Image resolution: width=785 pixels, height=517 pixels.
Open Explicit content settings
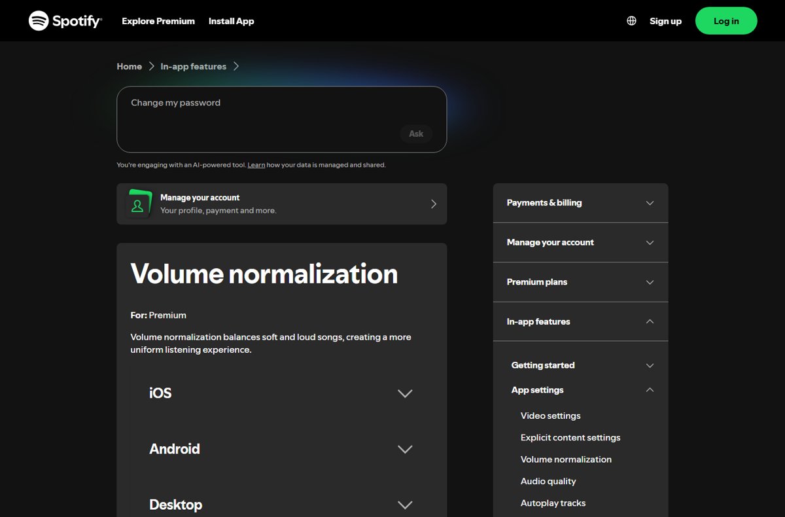click(x=570, y=438)
